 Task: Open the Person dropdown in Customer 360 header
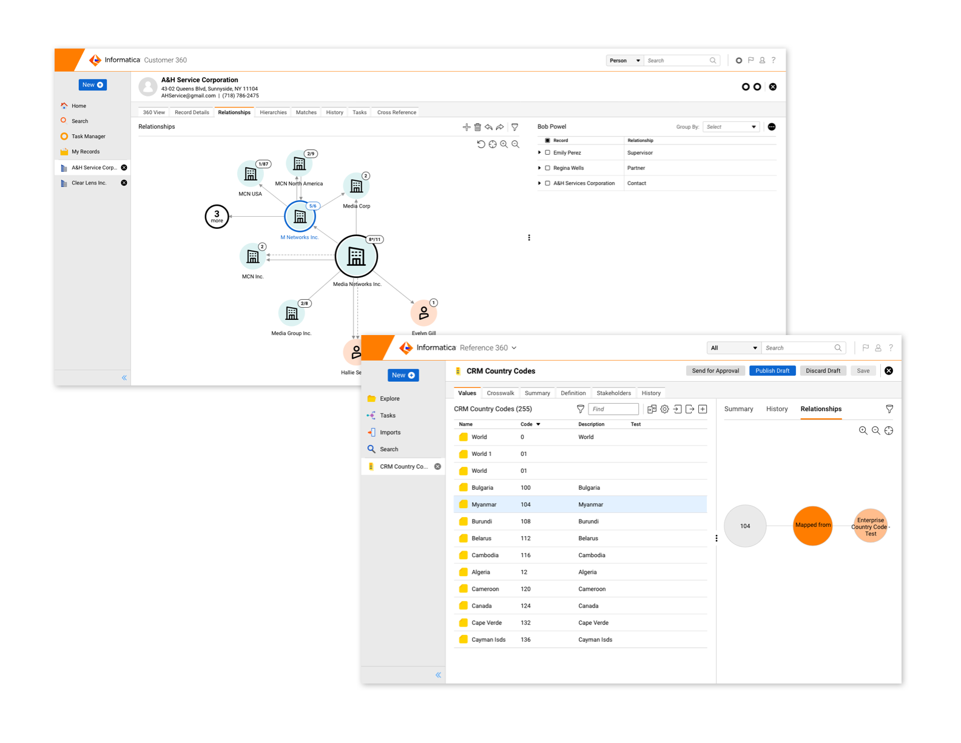(x=624, y=61)
